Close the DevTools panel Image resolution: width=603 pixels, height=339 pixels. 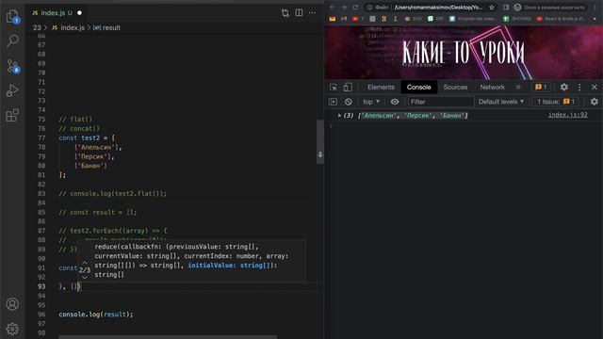click(x=595, y=88)
